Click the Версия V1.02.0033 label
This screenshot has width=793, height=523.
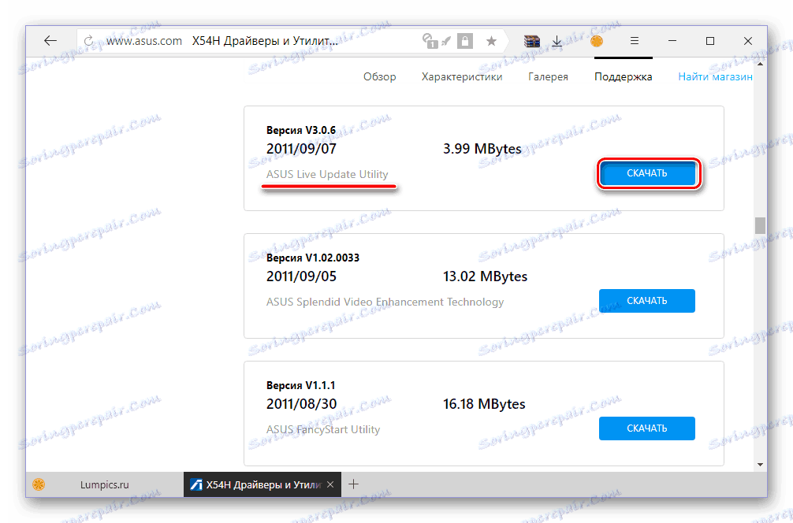point(312,258)
